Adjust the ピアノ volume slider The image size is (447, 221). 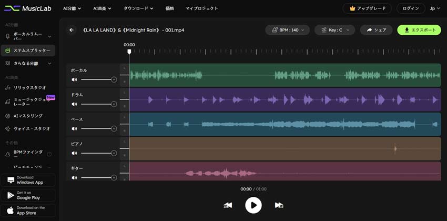(x=99, y=153)
